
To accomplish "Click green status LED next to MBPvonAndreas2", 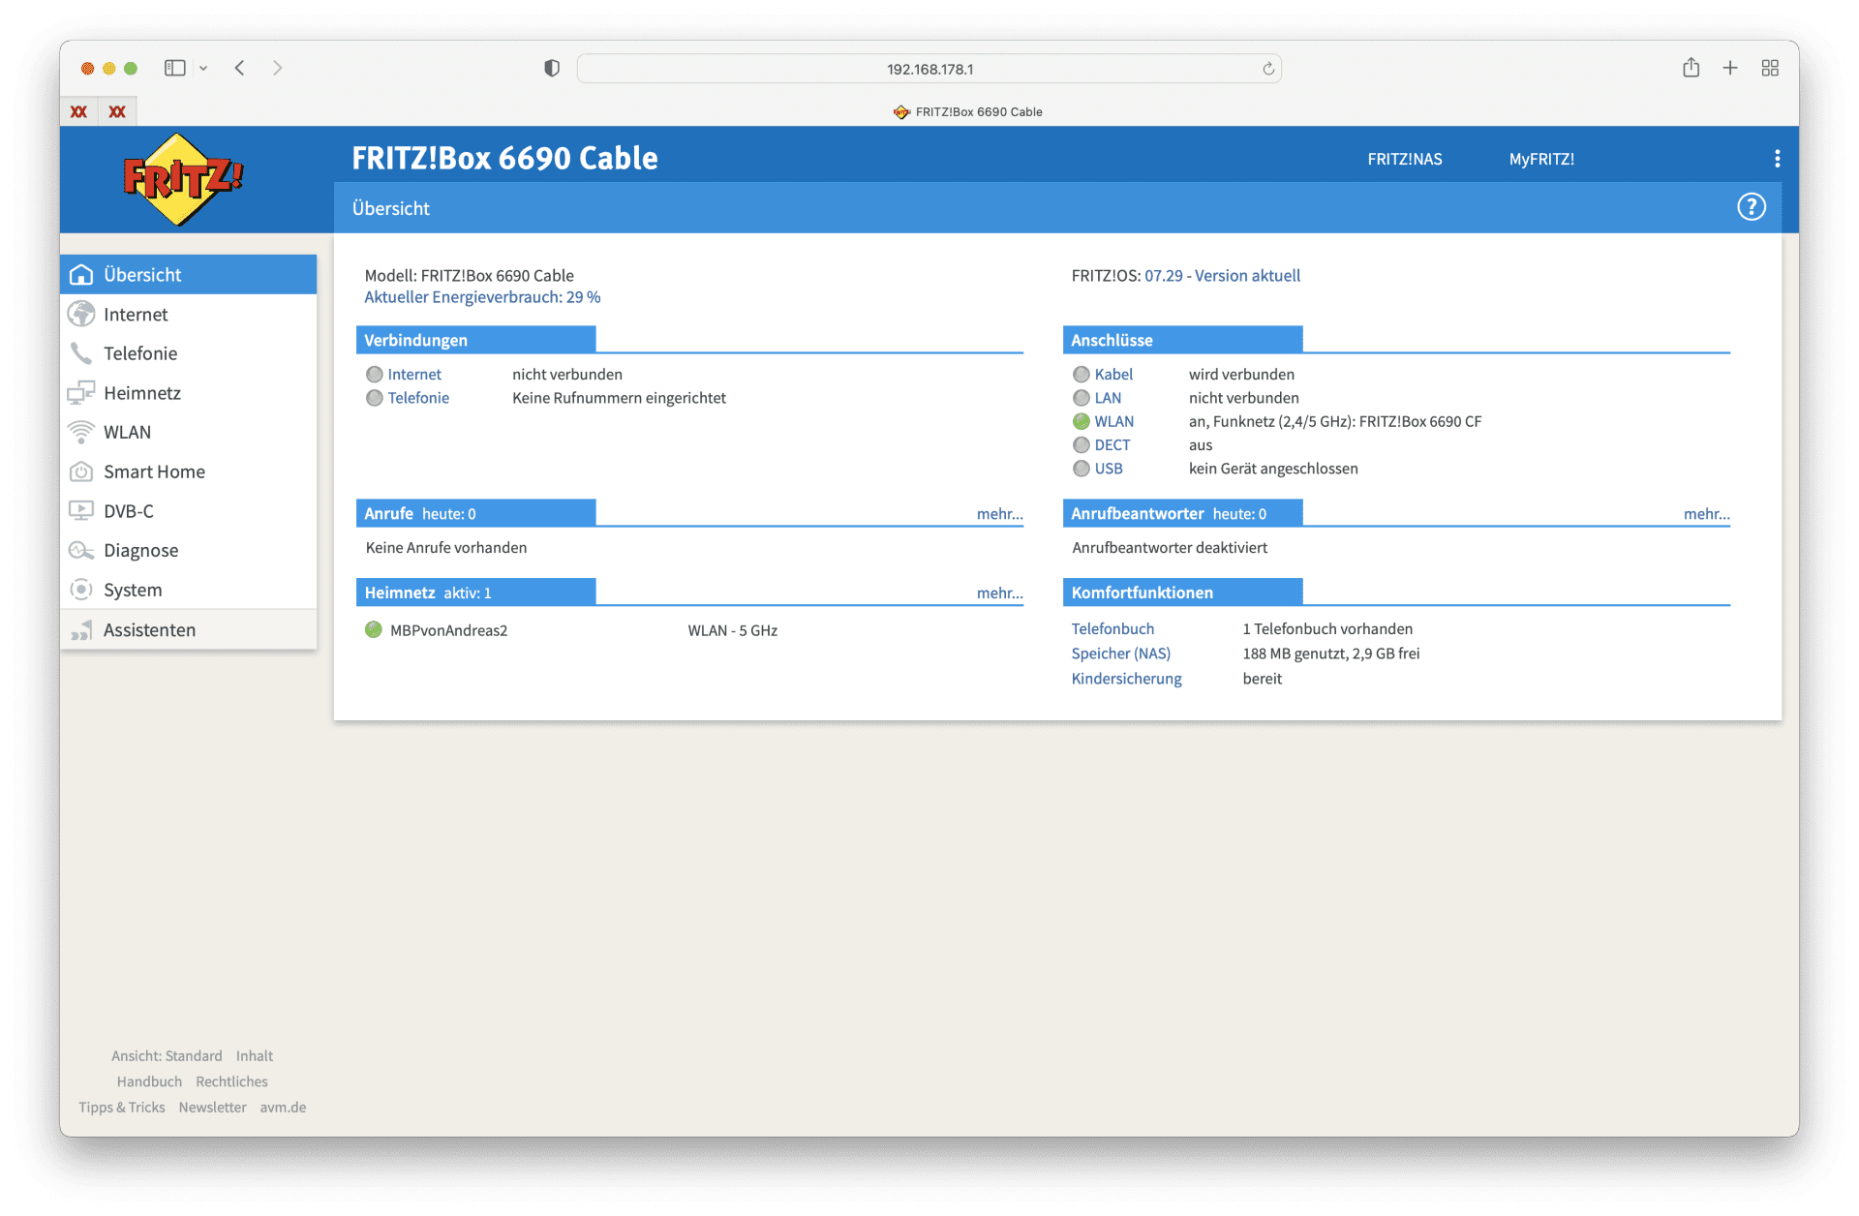I will point(374,630).
